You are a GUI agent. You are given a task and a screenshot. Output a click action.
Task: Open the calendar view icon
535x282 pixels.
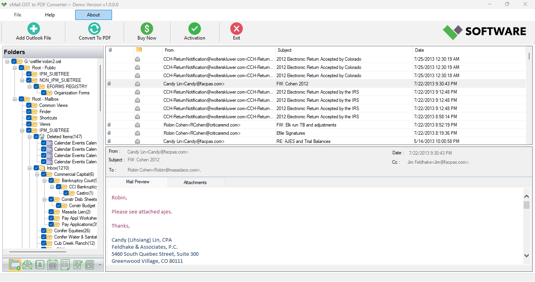[x=52, y=265]
